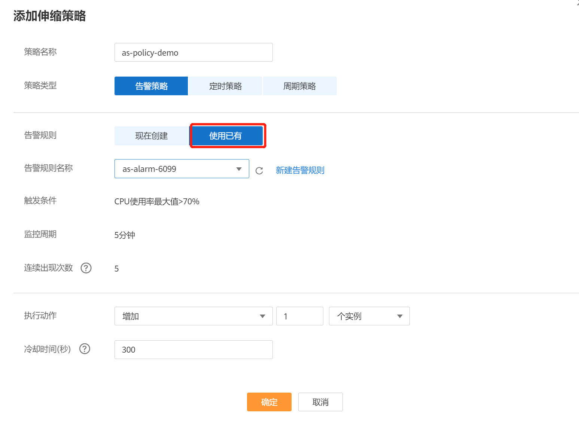Viewport: 579px width, 424px height.
Task: Click the 新建告警规则 link
Action: click(x=300, y=170)
